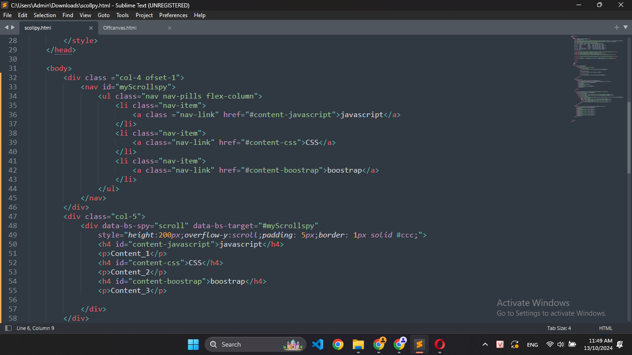
Task: Go to next tab with right arrow
Action: click(13, 28)
